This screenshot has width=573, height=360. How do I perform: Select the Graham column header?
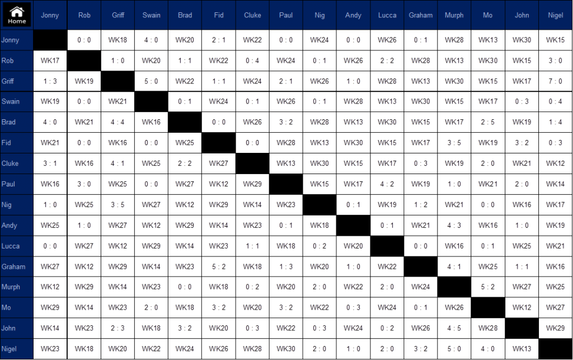tap(421, 15)
